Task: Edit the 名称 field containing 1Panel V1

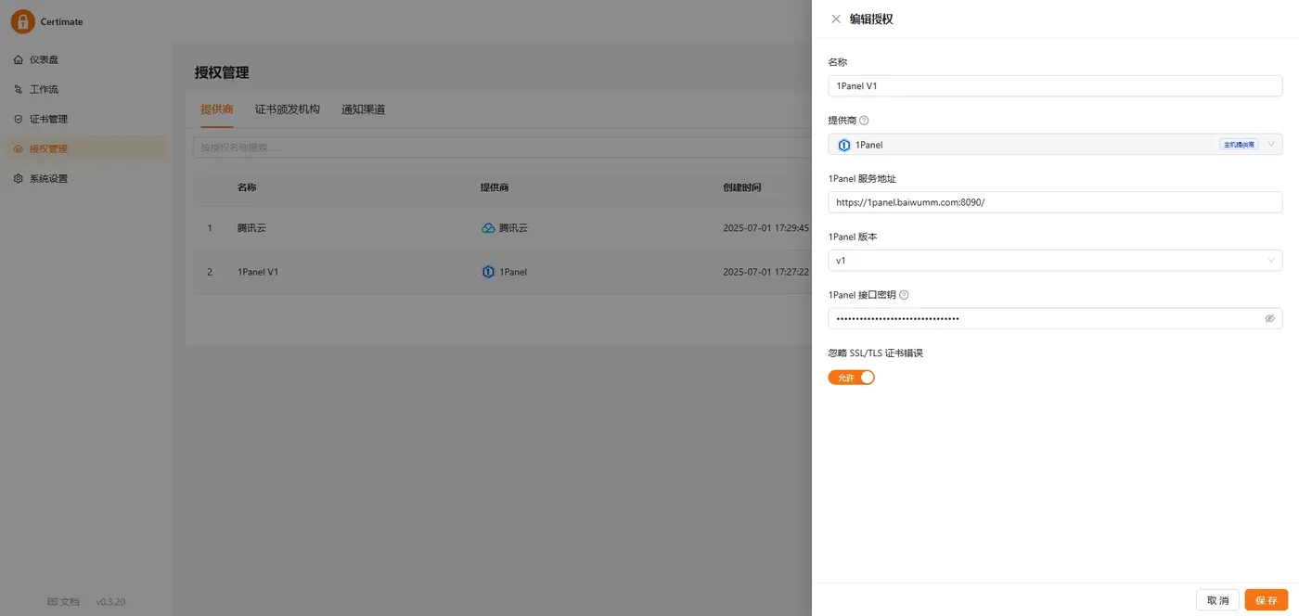Action: 1055,85
